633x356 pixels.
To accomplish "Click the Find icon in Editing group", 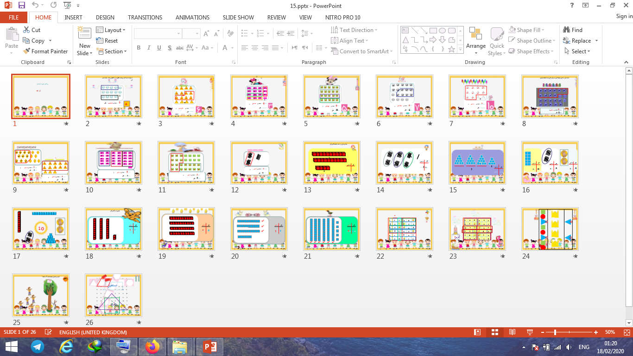I will pyautogui.click(x=572, y=30).
